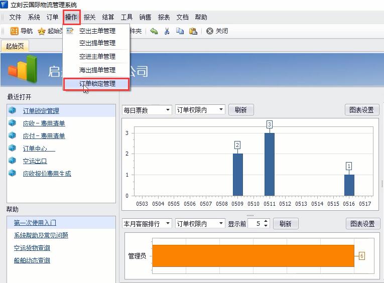384x283 pixels.
Task: Adjust the 显示前 number stepper
Action: [266, 224]
